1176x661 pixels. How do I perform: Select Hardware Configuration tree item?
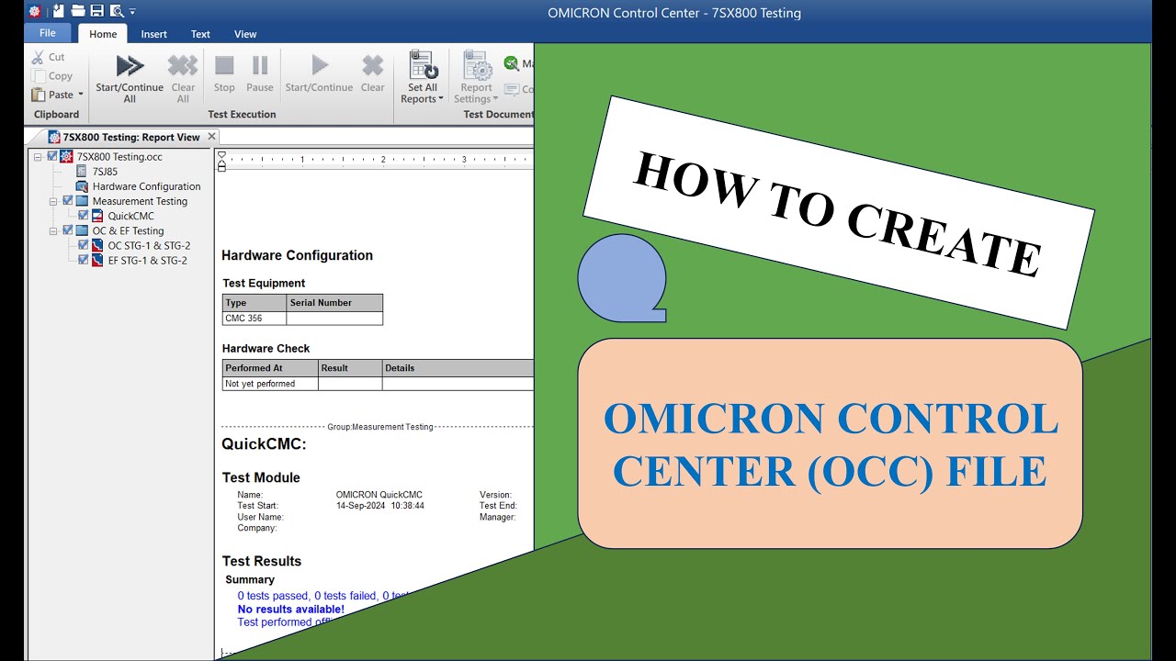pos(146,186)
